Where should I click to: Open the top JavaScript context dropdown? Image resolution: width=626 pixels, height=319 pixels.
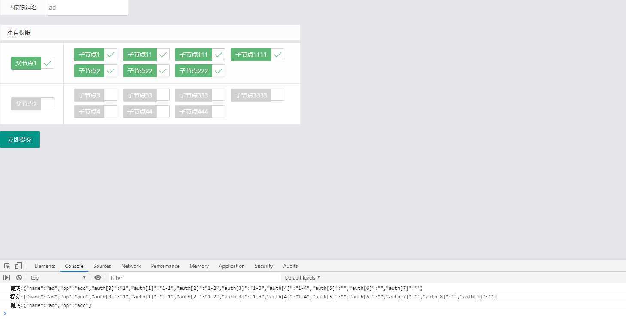58,278
